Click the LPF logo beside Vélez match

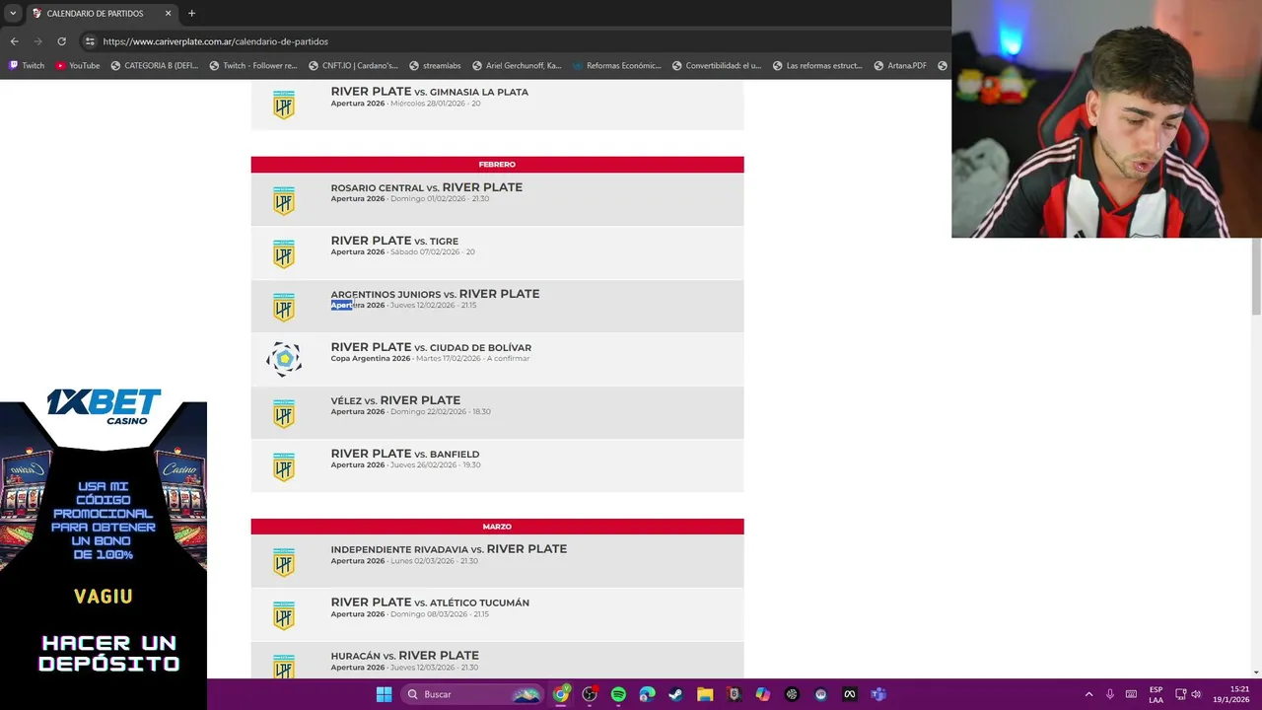pos(284,413)
